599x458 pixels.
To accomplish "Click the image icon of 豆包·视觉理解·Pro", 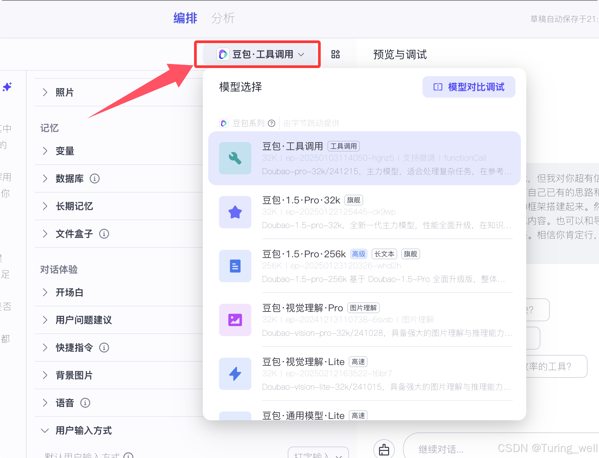I will (x=235, y=320).
